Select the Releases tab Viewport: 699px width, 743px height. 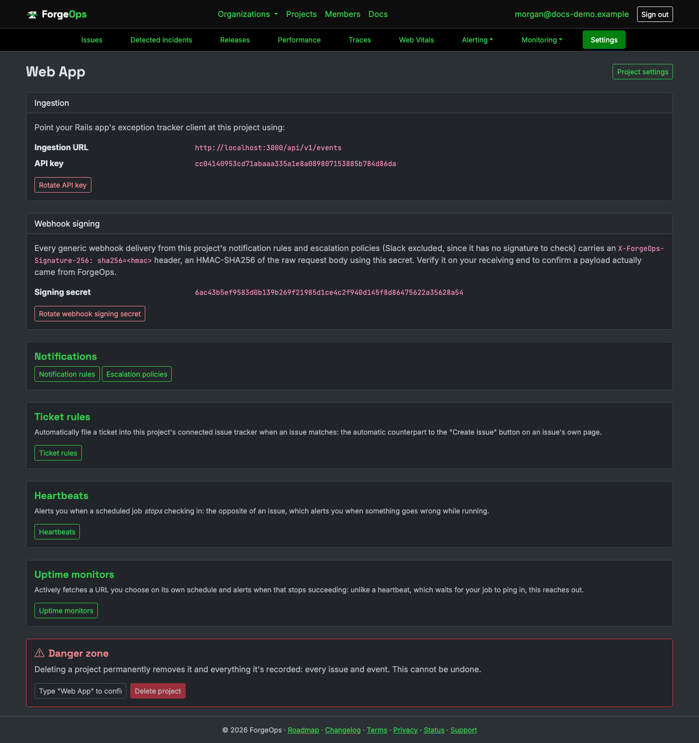235,40
